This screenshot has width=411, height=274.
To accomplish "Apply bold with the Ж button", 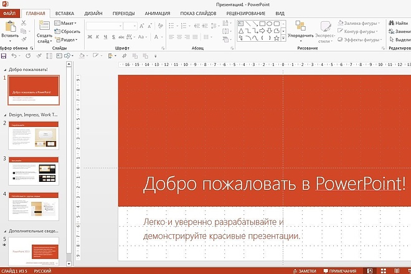I will (90, 37).
